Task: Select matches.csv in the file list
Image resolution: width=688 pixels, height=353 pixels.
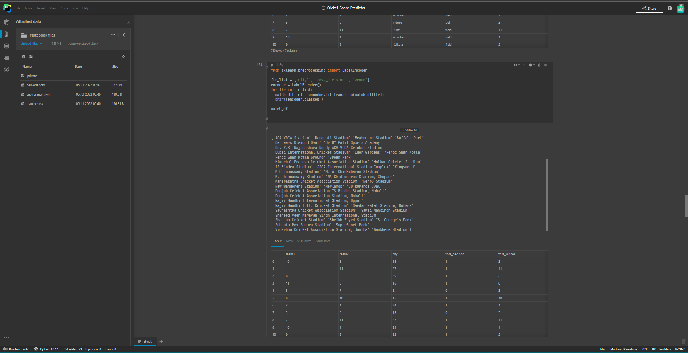Action: [x=35, y=103]
